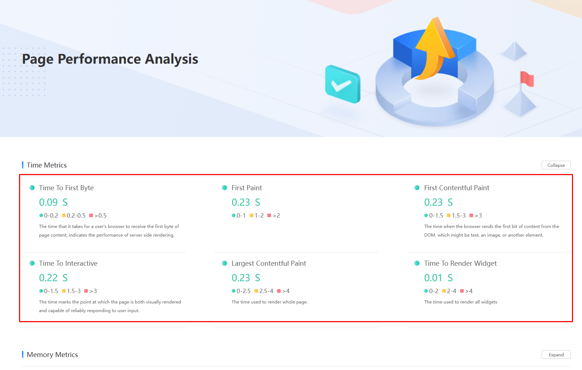Viewport: 582px width, 370px height.
Task: Click the teal checkmark illustration icon
Action: click(343, 84)
